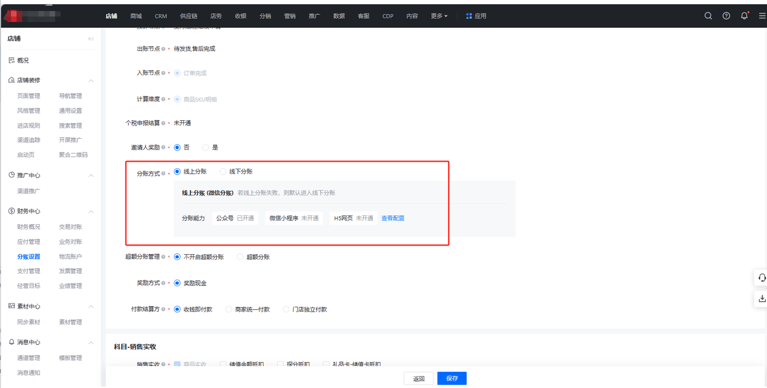The height and width of the screenshot is (388, 767).
Task: Click the info icon next to 个税申报结算
Action: (163, 123)
